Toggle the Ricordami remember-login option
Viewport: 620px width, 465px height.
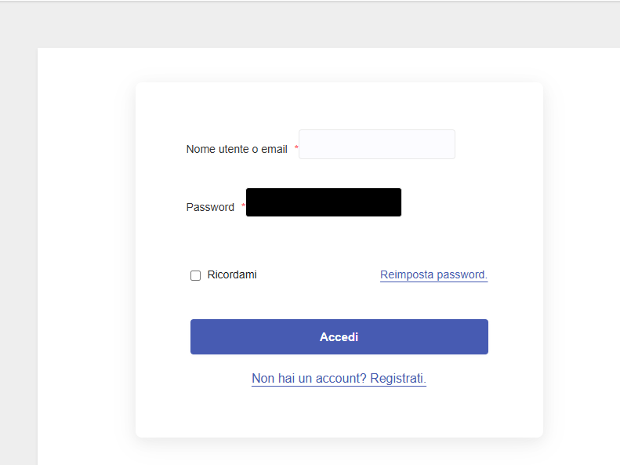[196, 275]
